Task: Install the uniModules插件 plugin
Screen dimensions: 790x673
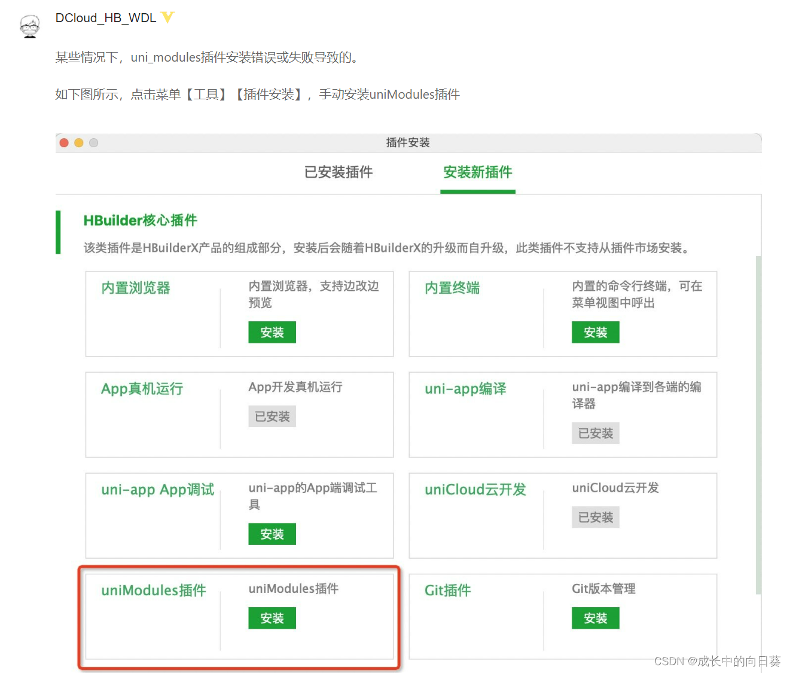Action: (272, 618)
